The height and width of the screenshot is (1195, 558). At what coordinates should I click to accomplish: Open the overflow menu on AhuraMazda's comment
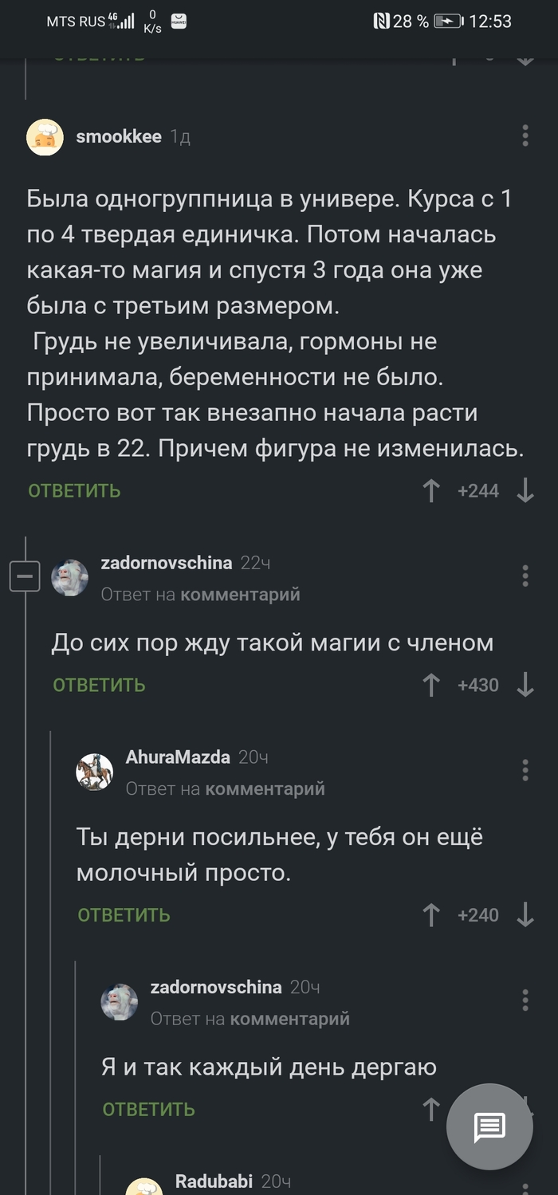pyautogui.click(x=525, y=771)
